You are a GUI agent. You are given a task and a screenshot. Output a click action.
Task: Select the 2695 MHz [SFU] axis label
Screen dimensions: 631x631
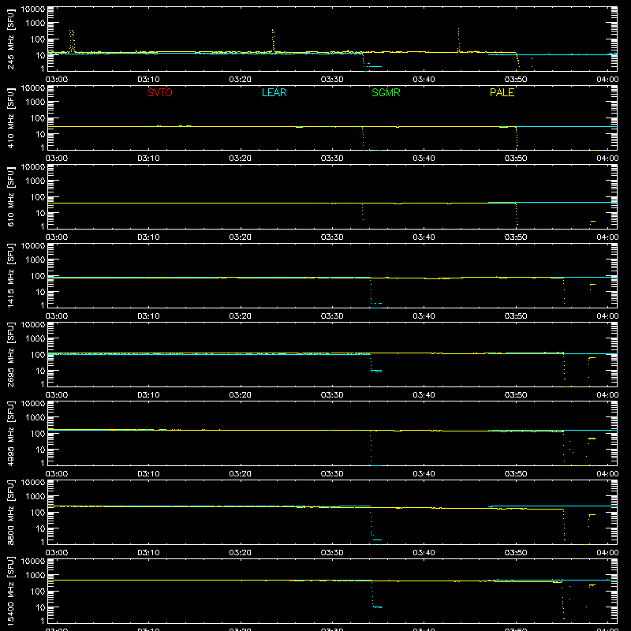coord(11,355)
